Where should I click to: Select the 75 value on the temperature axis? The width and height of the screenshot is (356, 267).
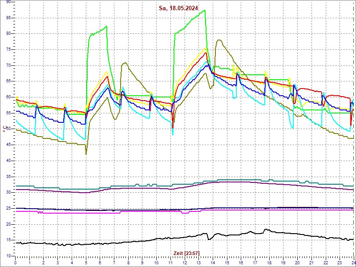[x=8, y=49]
